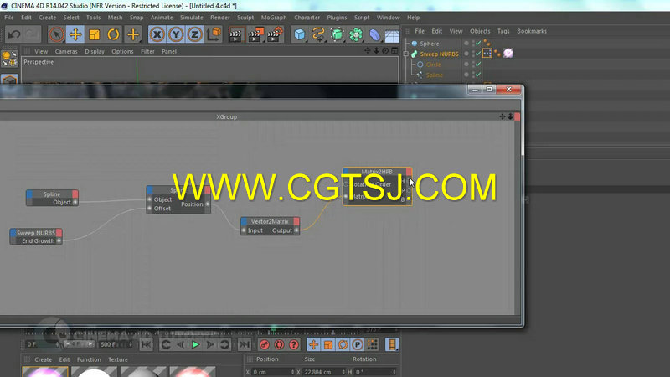Image resolution: width=670 pixels, height=377 pixels.
Task: Render to Picture Viewer
Action: point(255,34)
